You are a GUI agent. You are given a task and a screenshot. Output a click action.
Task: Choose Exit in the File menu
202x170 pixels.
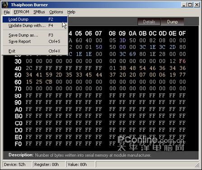(x=35, y=51)
